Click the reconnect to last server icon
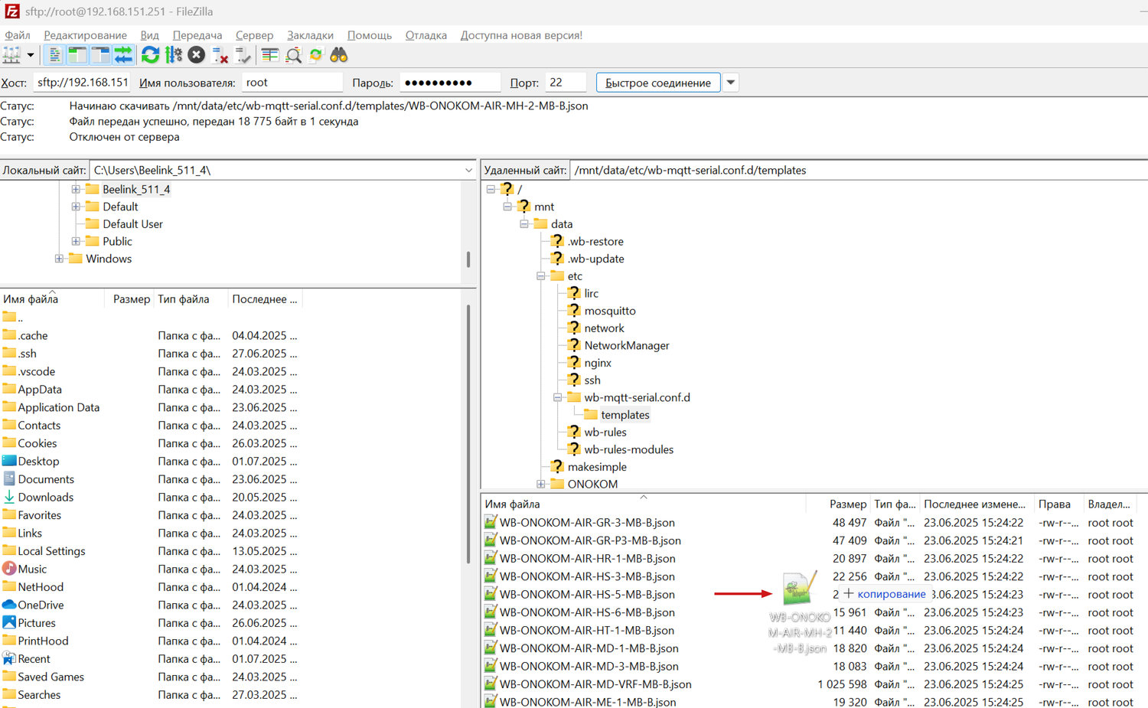Image resolution: width=1148 pixels, height=708 pixels. pyautogui.click(x=243, y=55)
